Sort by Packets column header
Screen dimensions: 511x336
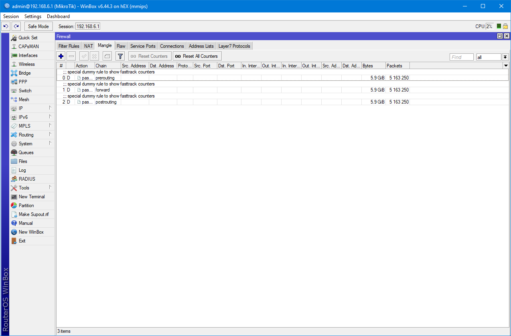click(x=397, y=65)
